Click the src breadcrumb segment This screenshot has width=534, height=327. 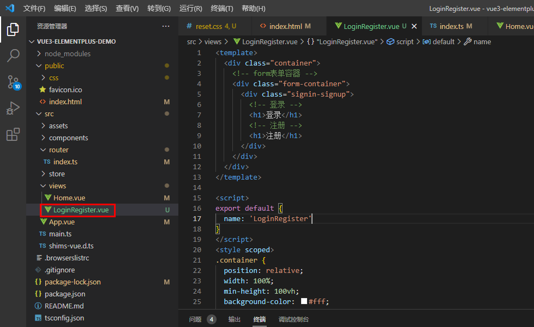coord(191,41)
